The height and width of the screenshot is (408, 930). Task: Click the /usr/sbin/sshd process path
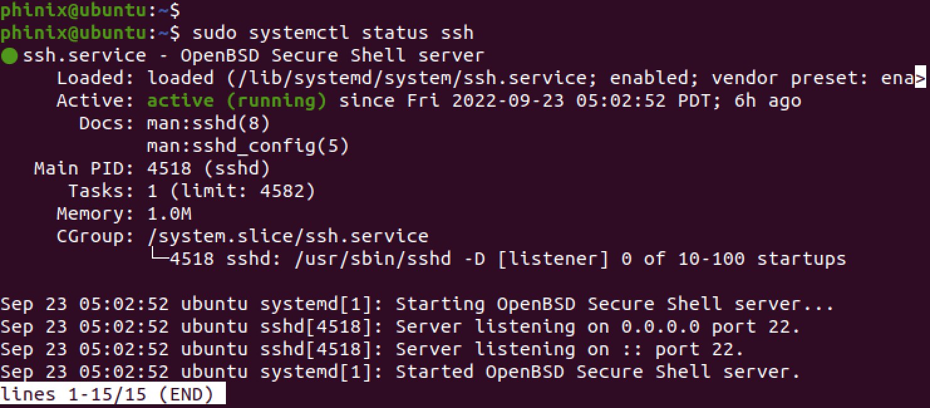coord(373,259)
